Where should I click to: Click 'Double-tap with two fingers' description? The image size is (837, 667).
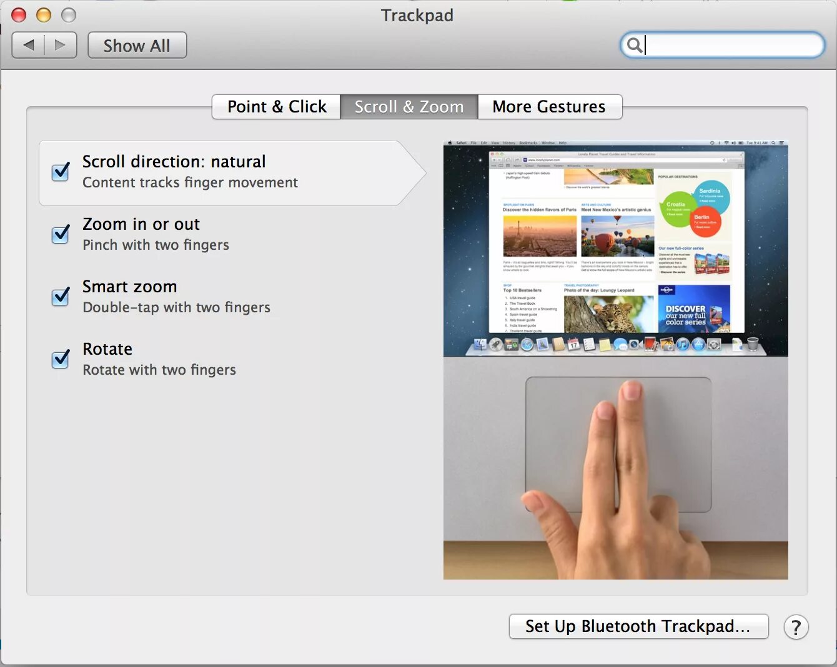point(177,307)
